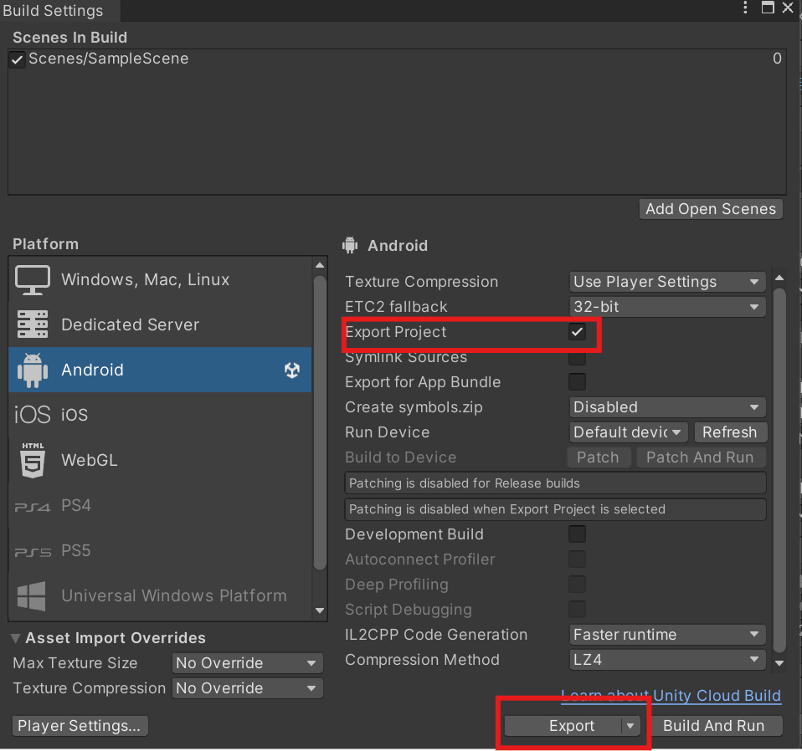Click the Build Settings title tab
The width and height of the screenshot is (802, 751).
click(x=53, y=11)
